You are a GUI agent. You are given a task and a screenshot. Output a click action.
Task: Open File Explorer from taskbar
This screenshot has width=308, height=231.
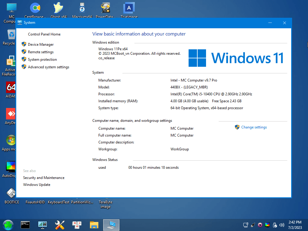(x=94, y=225)
